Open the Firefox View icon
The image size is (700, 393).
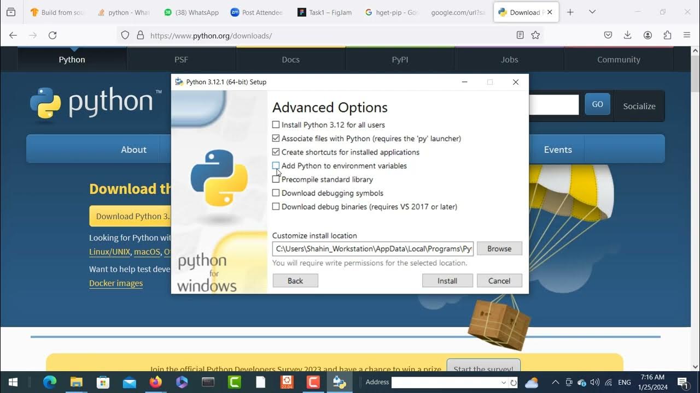[x=11, y=12]
